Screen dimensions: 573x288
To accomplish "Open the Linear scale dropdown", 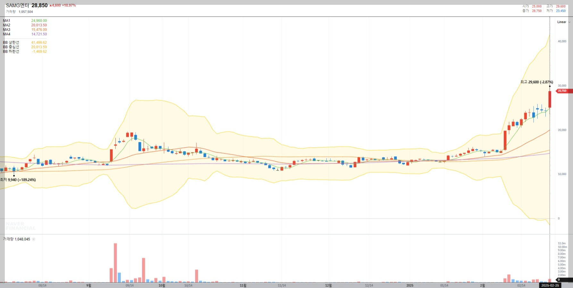I will tap(564, 22).
